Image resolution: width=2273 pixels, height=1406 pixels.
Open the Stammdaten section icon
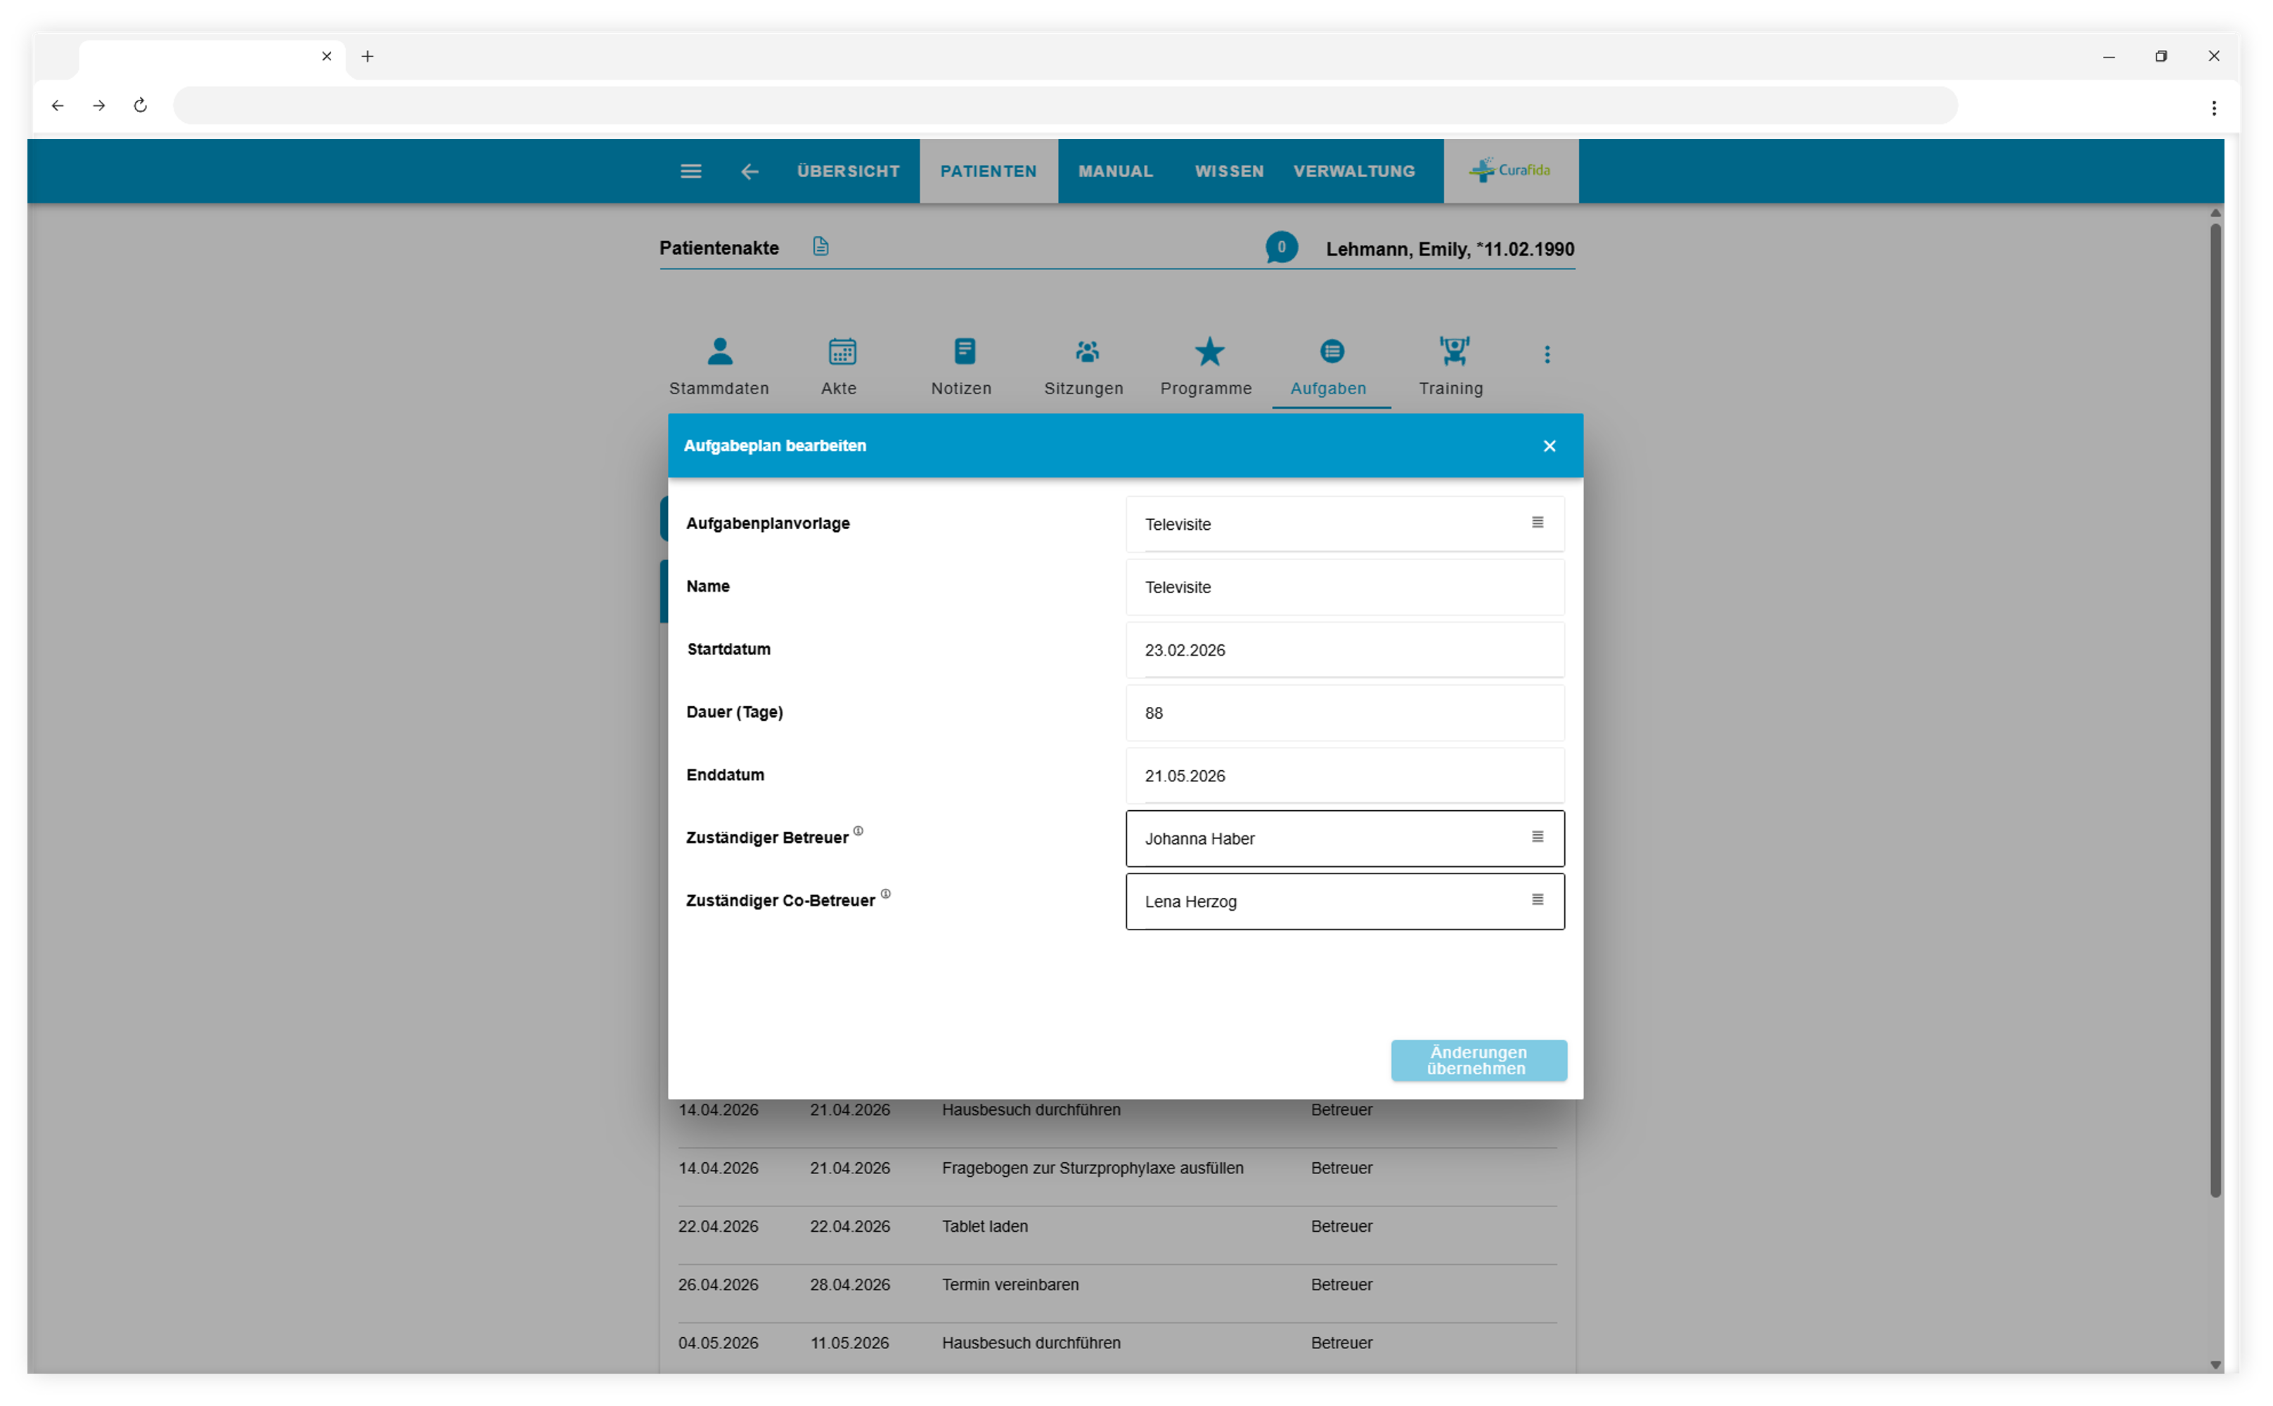click(x=719, y=351)
